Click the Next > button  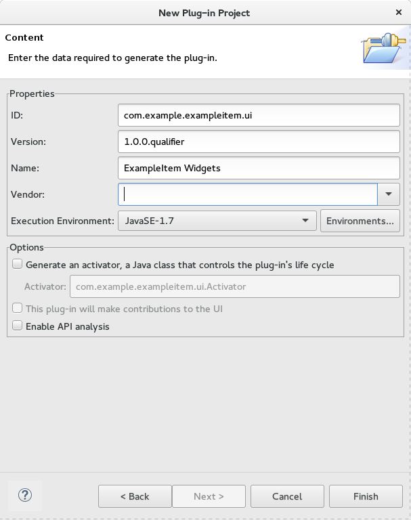(209, 496)
